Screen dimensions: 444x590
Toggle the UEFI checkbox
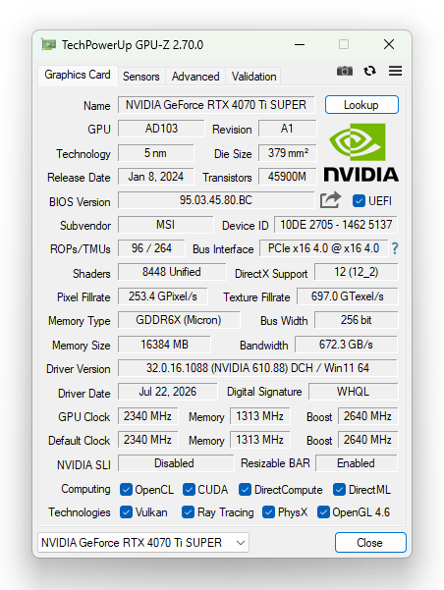click(x=359, y=201)
